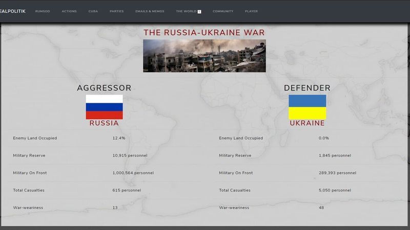Open the Ukraine country link
The width and height of the screenshot is (410, 230).
point(307,123)
